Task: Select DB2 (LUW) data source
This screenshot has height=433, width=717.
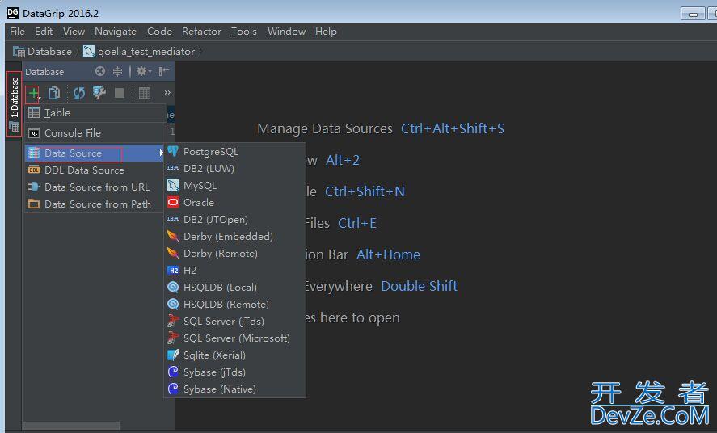Action: 235,169
